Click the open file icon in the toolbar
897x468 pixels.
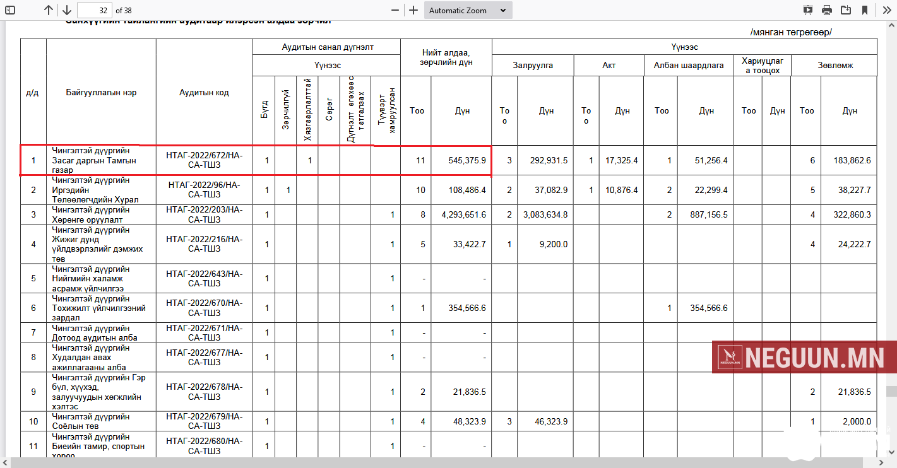click(x=845, y=10)
